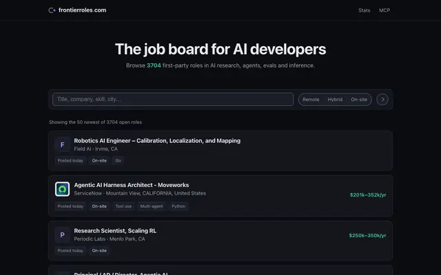Click the ServiceNow company logo
The height and width of the screenshot is (275, 441).
pyautogui.click(x=62, y=189)
